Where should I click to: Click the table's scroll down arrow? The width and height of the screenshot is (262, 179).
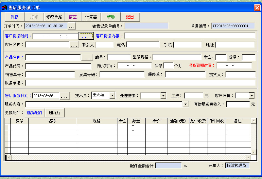coord(253,152)
